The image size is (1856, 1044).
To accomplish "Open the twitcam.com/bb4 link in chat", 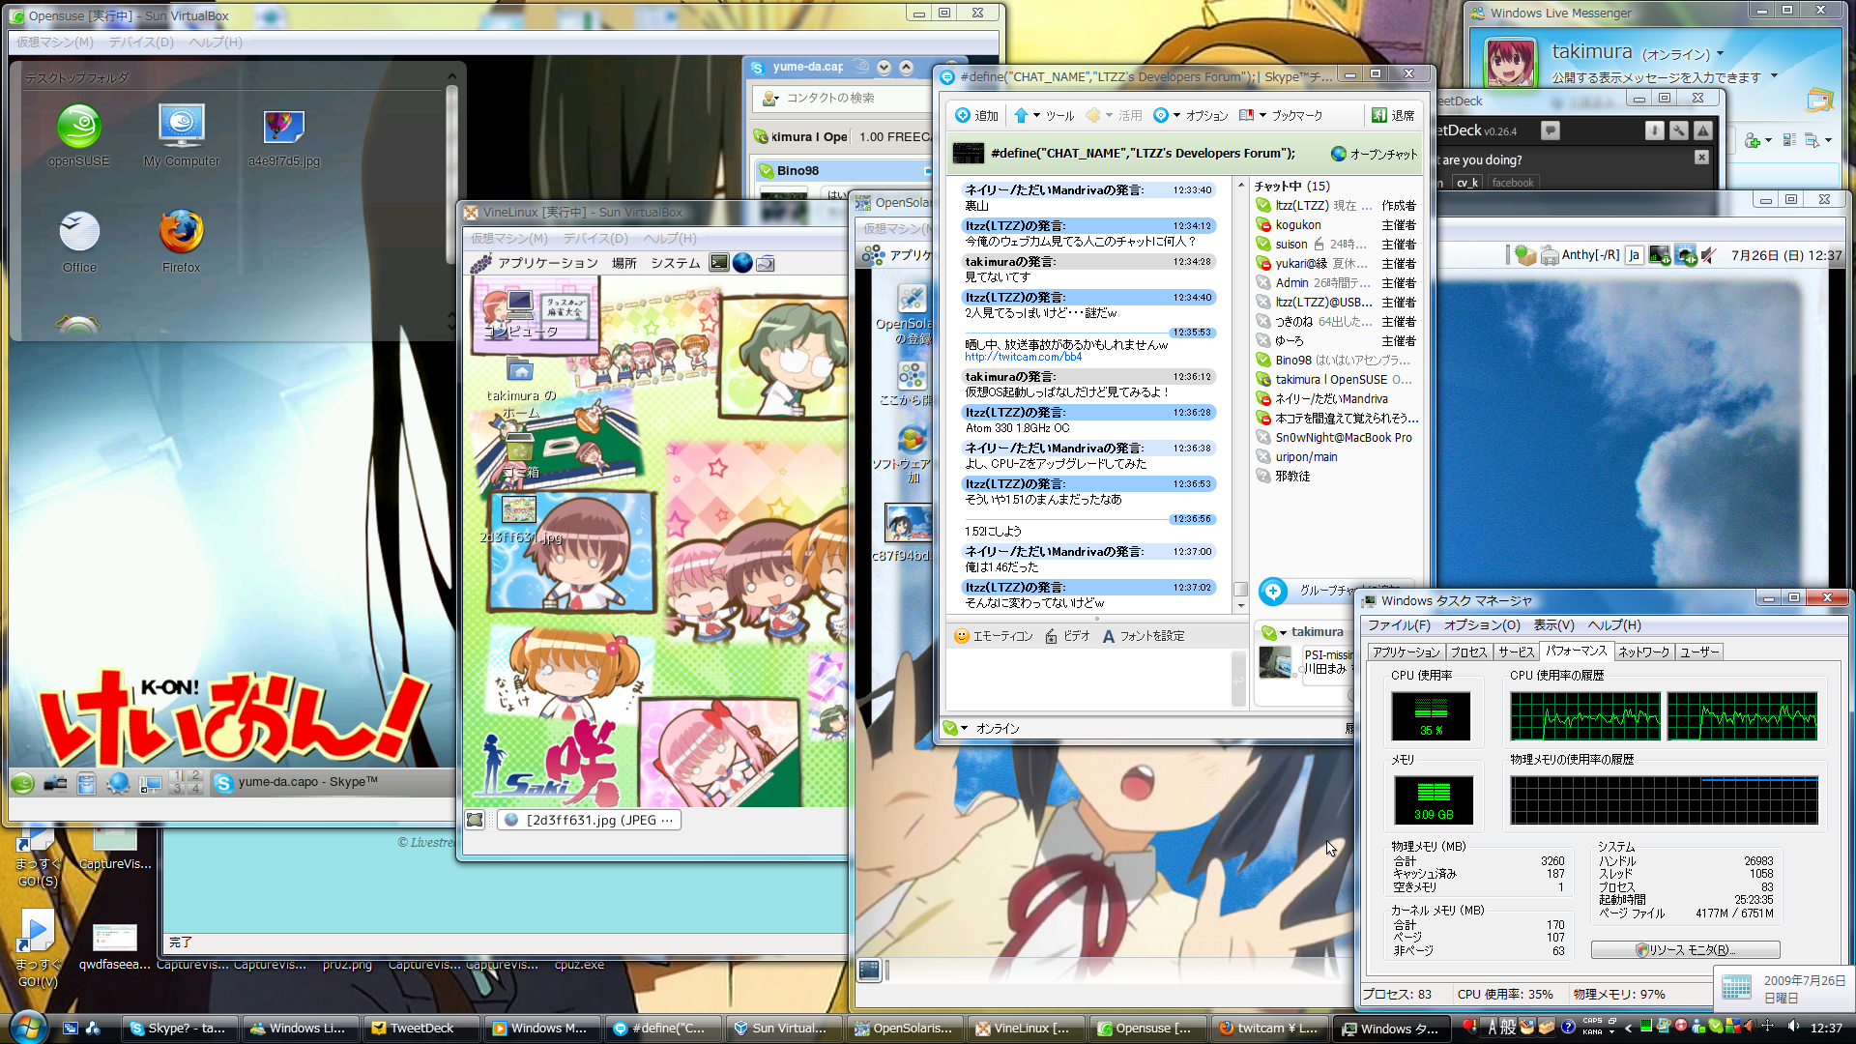I will [1023, 357].
